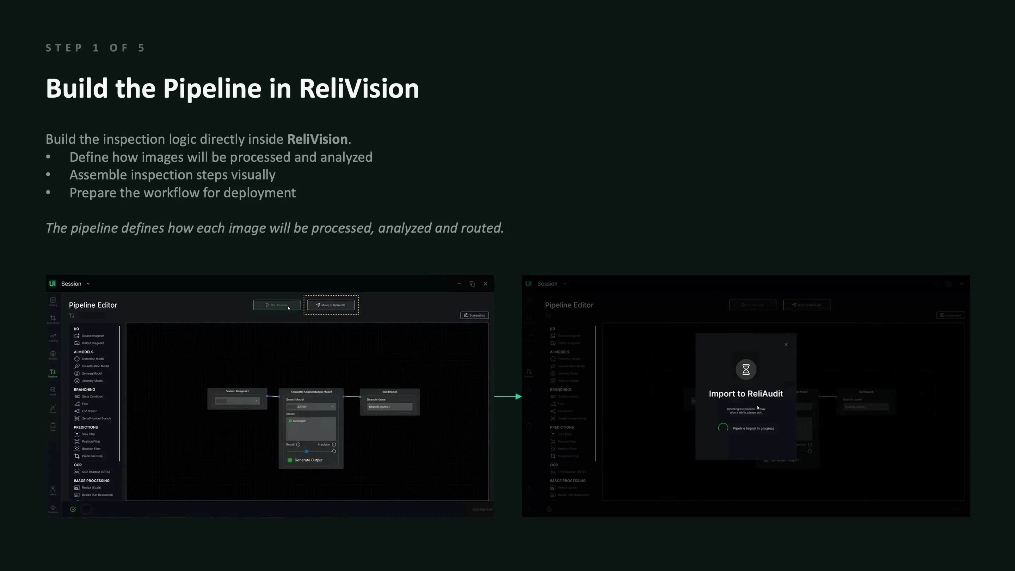
Task: Reset the recall-precision slider with the circular arrow
Action: pos(334,452)
